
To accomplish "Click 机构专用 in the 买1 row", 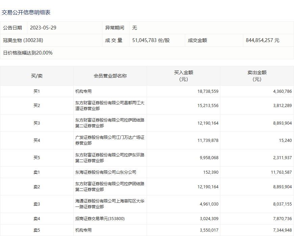I will pyautogui.click(x=83, y=91).
